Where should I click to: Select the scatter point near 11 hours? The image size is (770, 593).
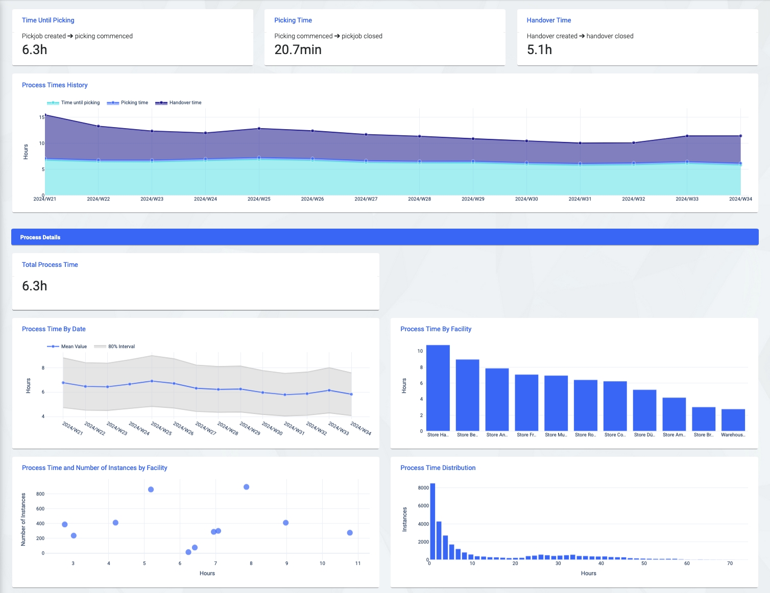[350, 533]
